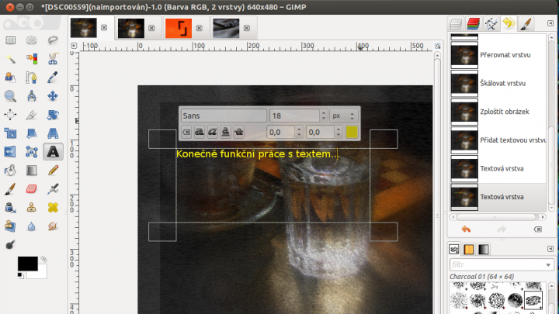Select the Zploštit obrázek history step

498,112
